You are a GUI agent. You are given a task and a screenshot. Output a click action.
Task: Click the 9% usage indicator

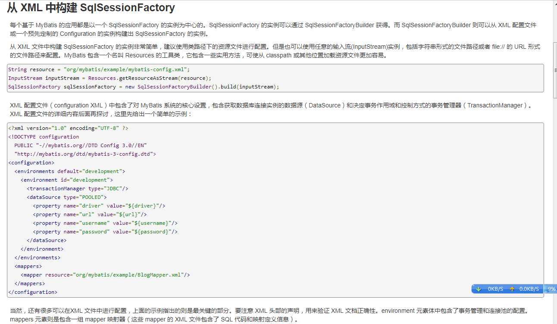click(551, 289)
